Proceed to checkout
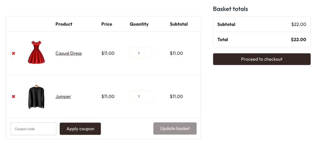The height and width of the screenshot is (146, 317). click(x=262, y=59)
